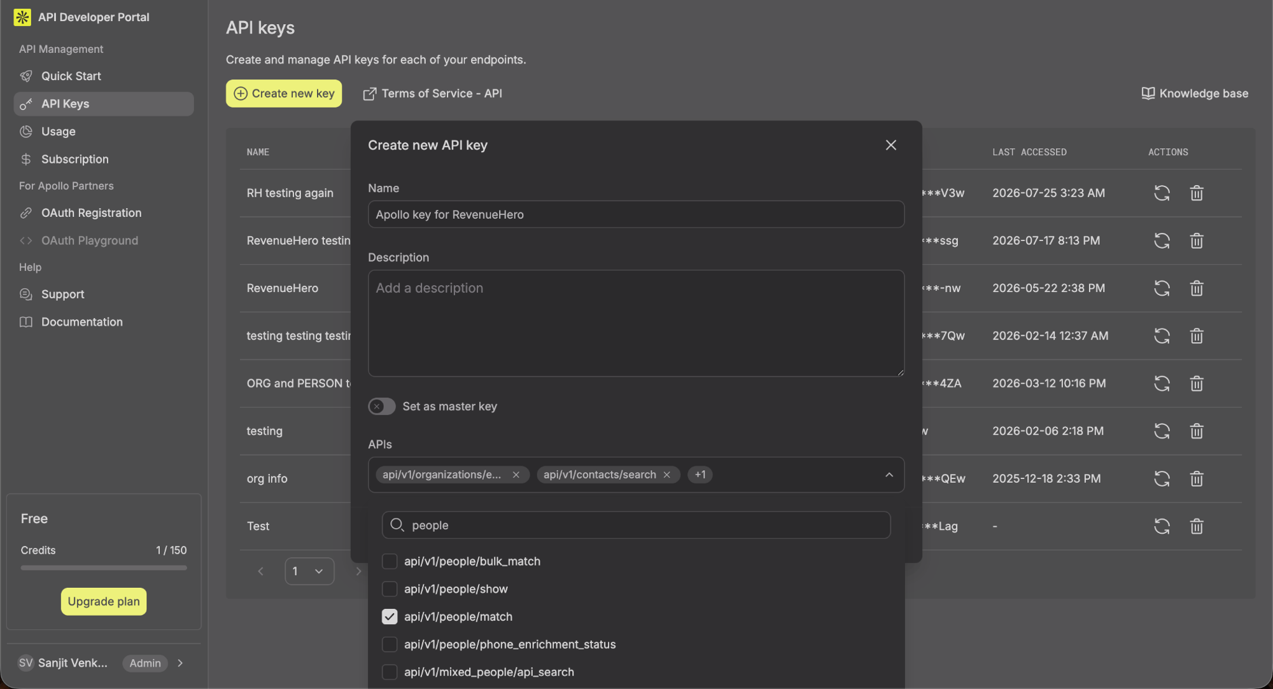
Task: Check api/v1/people/phone_enrichment_status checkbox
Action: click(390, 644)
